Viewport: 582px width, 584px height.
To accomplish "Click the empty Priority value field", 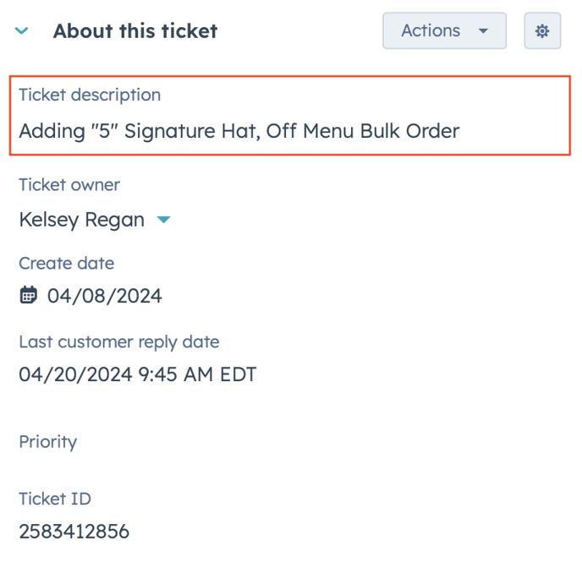I will click(169, 469).
